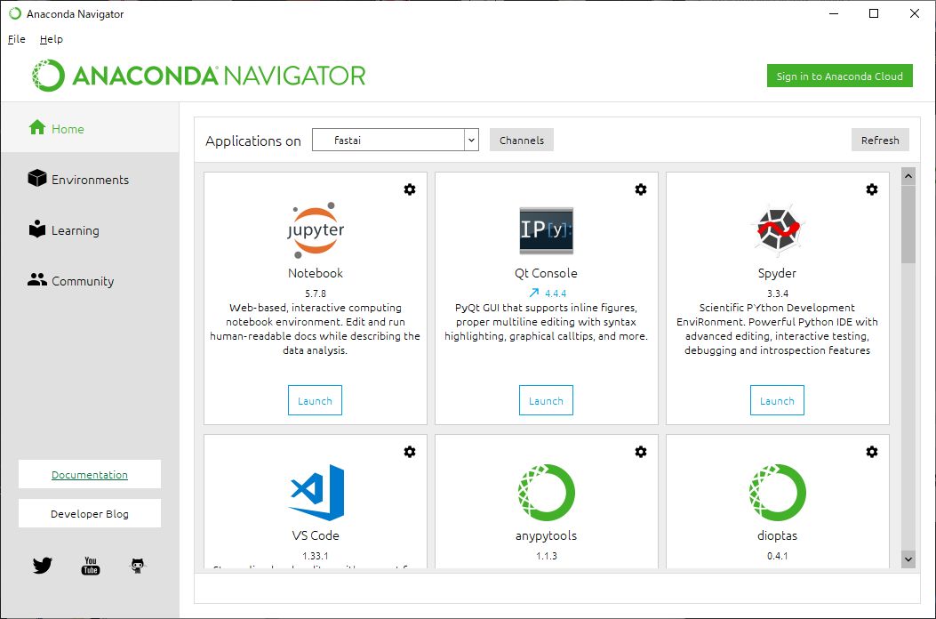Minimize the Anaconda Navigator window
Viewport: 936px width, 619px height.
pyautogui.click(x=834, y=13)
